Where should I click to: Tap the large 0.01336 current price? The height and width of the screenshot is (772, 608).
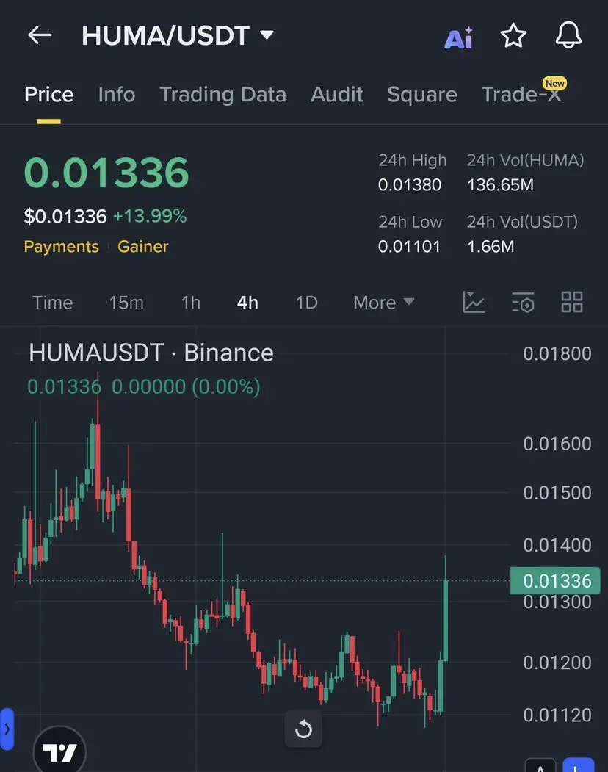(106, 173)
